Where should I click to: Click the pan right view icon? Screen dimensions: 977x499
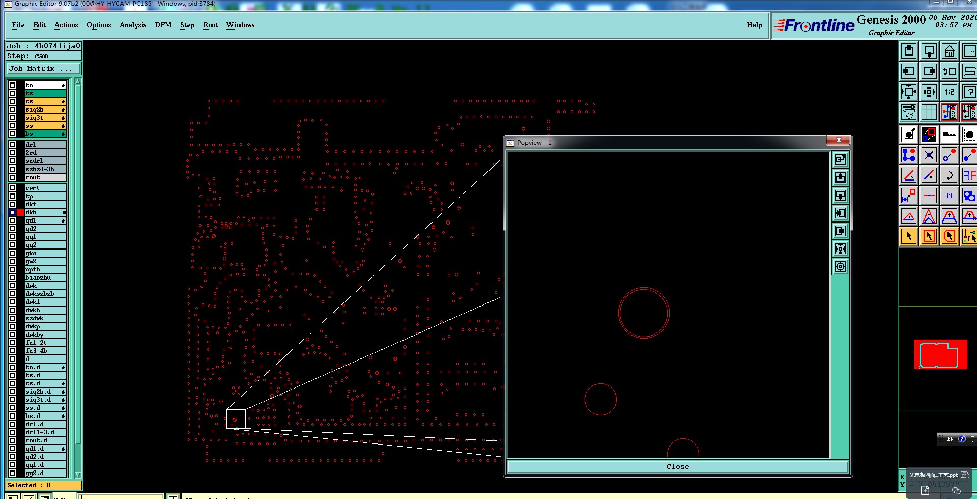point(929,71)
